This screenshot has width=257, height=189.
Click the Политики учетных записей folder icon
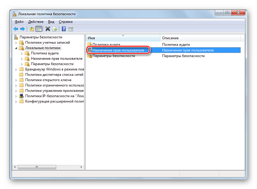pos(21,42)
